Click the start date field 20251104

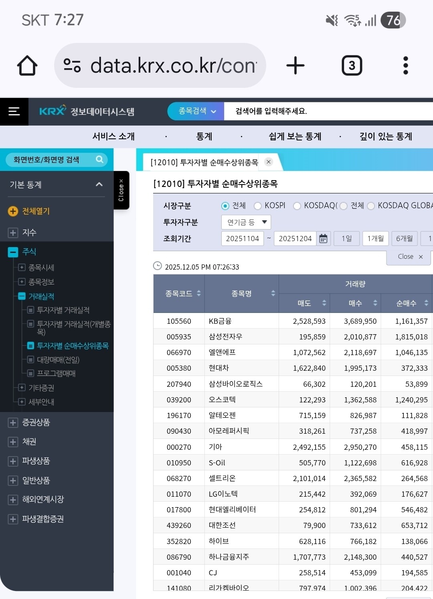pos(243,239)
